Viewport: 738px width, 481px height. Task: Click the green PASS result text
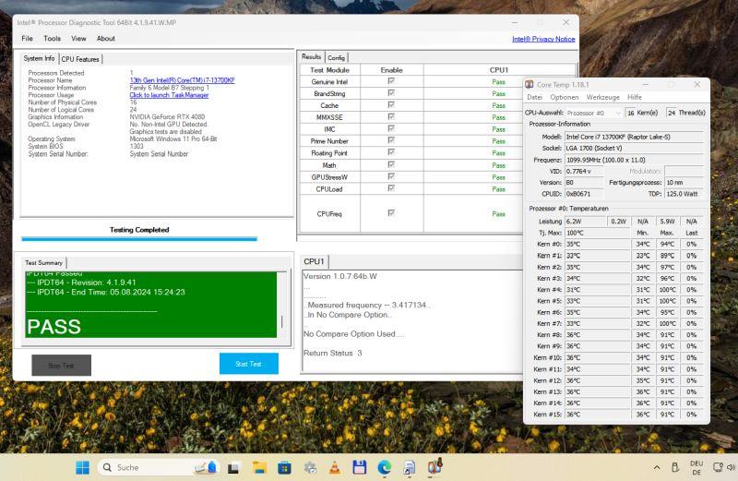coord(54,327)
